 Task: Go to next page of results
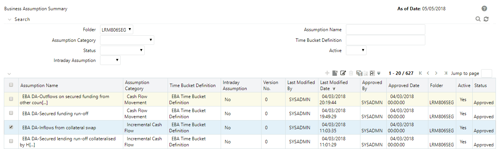pyautogui.click(x=436, y=73)
